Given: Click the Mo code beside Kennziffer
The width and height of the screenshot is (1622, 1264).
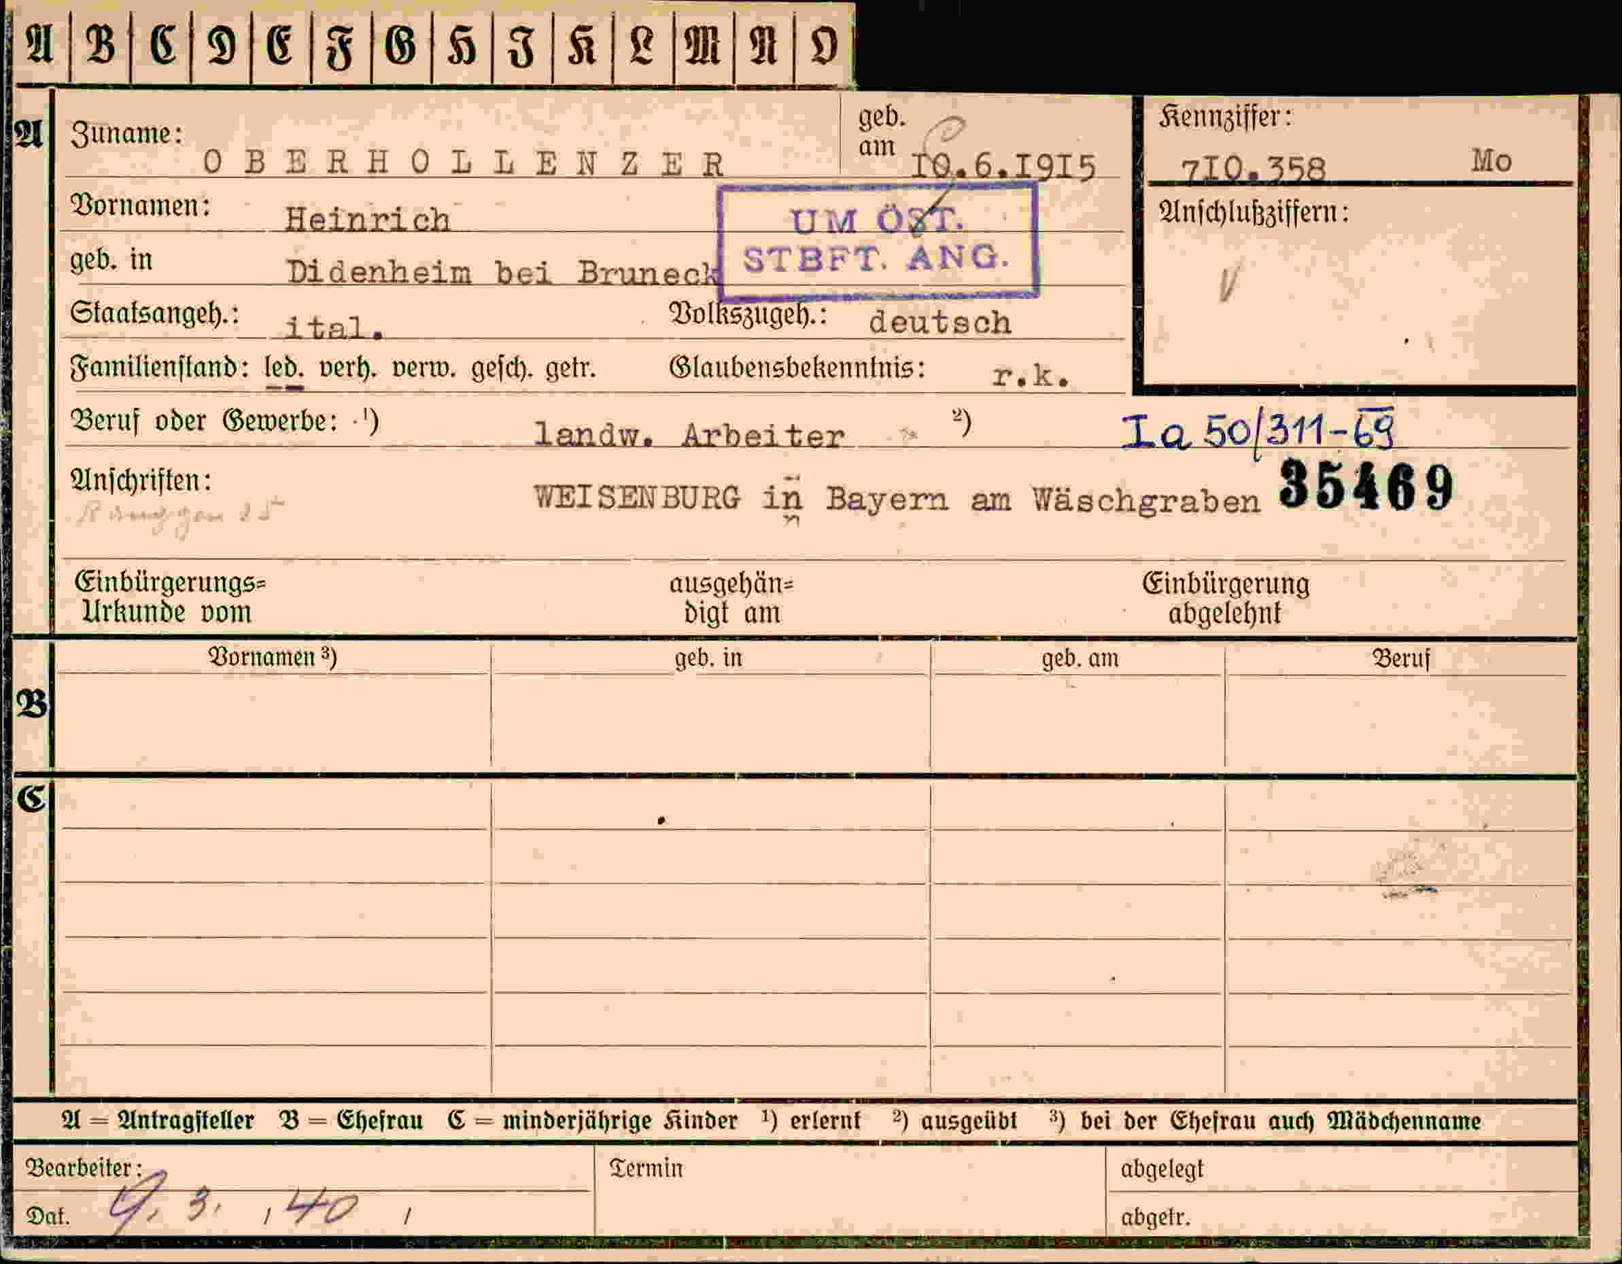Looking at the screenshot, I should [x=1491, y=161].
